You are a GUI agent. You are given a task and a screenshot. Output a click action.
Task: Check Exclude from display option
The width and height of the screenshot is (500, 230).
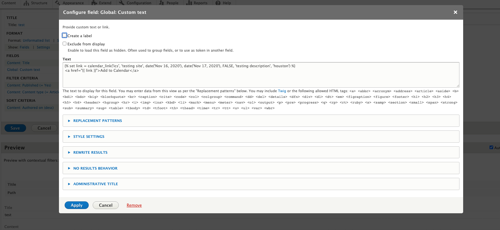pyautogui.click(x=65, y=44)
